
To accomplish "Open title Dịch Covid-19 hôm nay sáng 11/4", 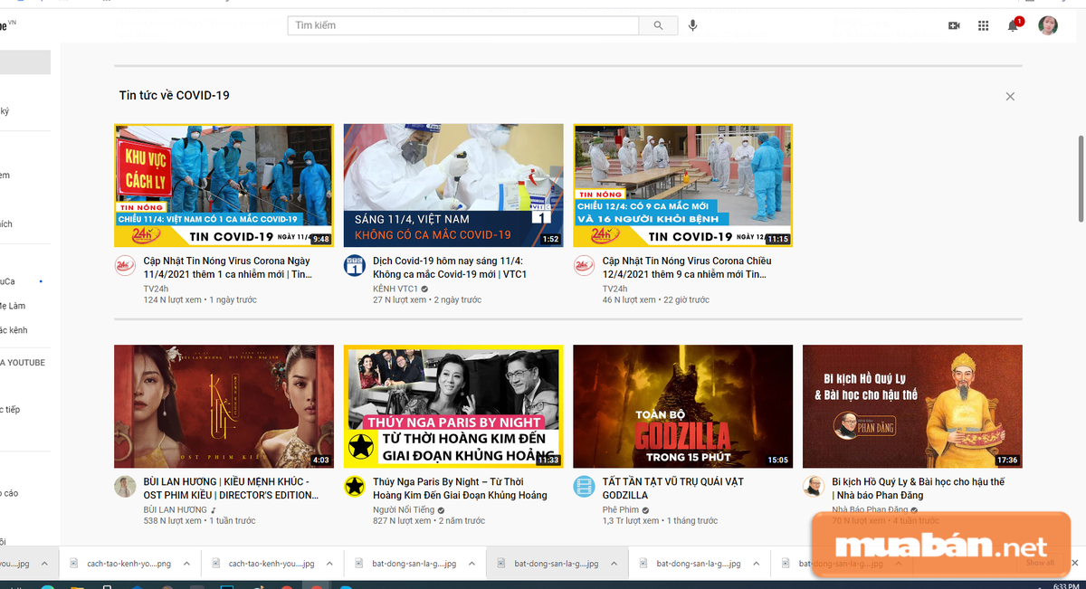I will pyautogui.click(x=450, y=268).
